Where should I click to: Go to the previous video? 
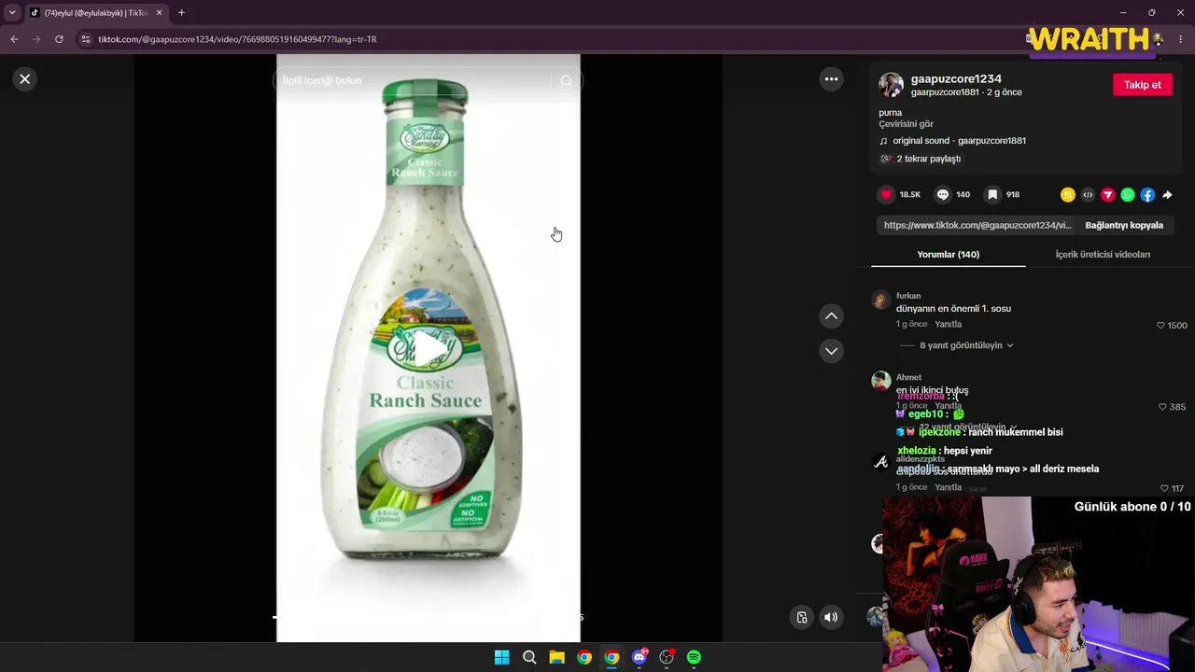(831, 316)
